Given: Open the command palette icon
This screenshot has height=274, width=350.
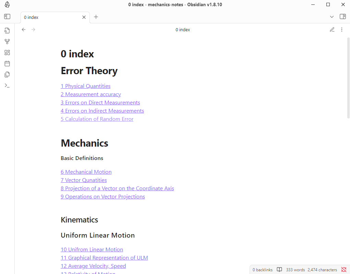Looking at the screenshot, I should pos(7,85).
